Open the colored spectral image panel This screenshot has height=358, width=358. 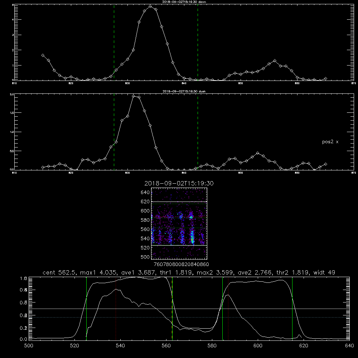tap(179, 223)
